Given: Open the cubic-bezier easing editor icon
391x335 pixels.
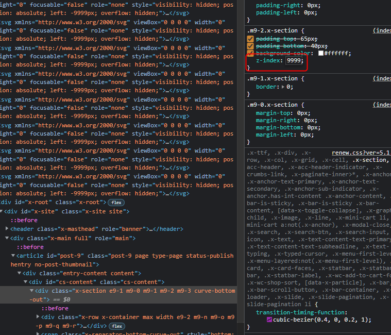Looking at the screenshot, I should [269, 320].
